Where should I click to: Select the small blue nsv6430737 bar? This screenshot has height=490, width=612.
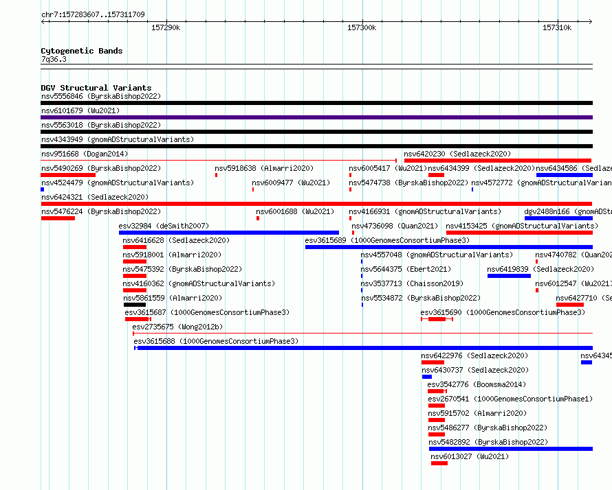[427, 377]
